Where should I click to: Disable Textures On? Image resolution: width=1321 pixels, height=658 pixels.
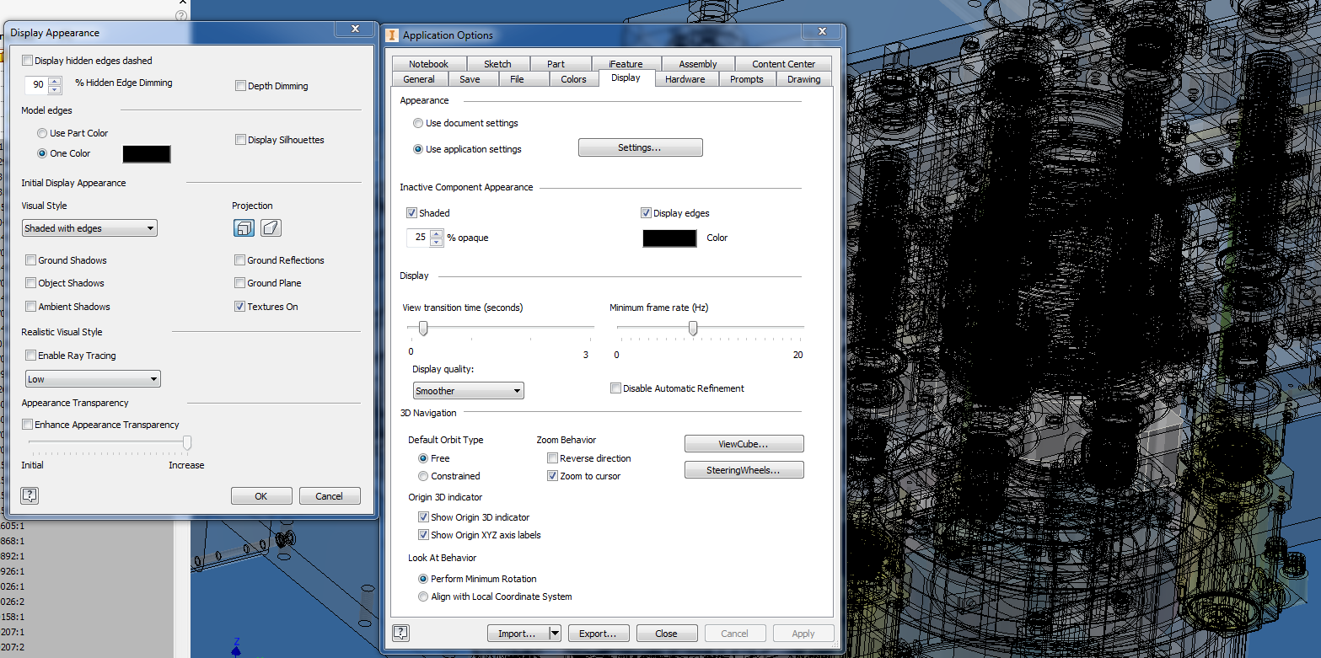(239, 306)
